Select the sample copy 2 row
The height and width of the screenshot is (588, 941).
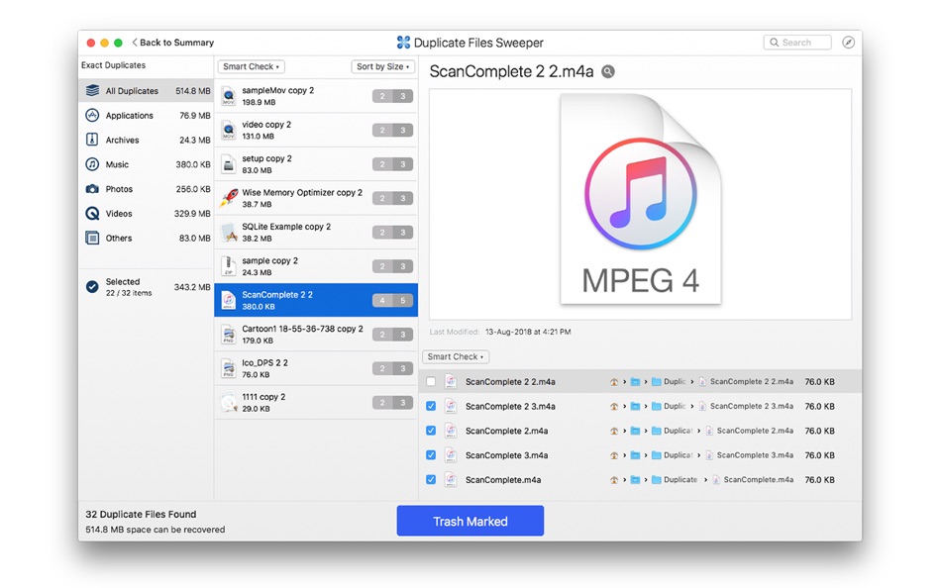click(x=316, y=266)
